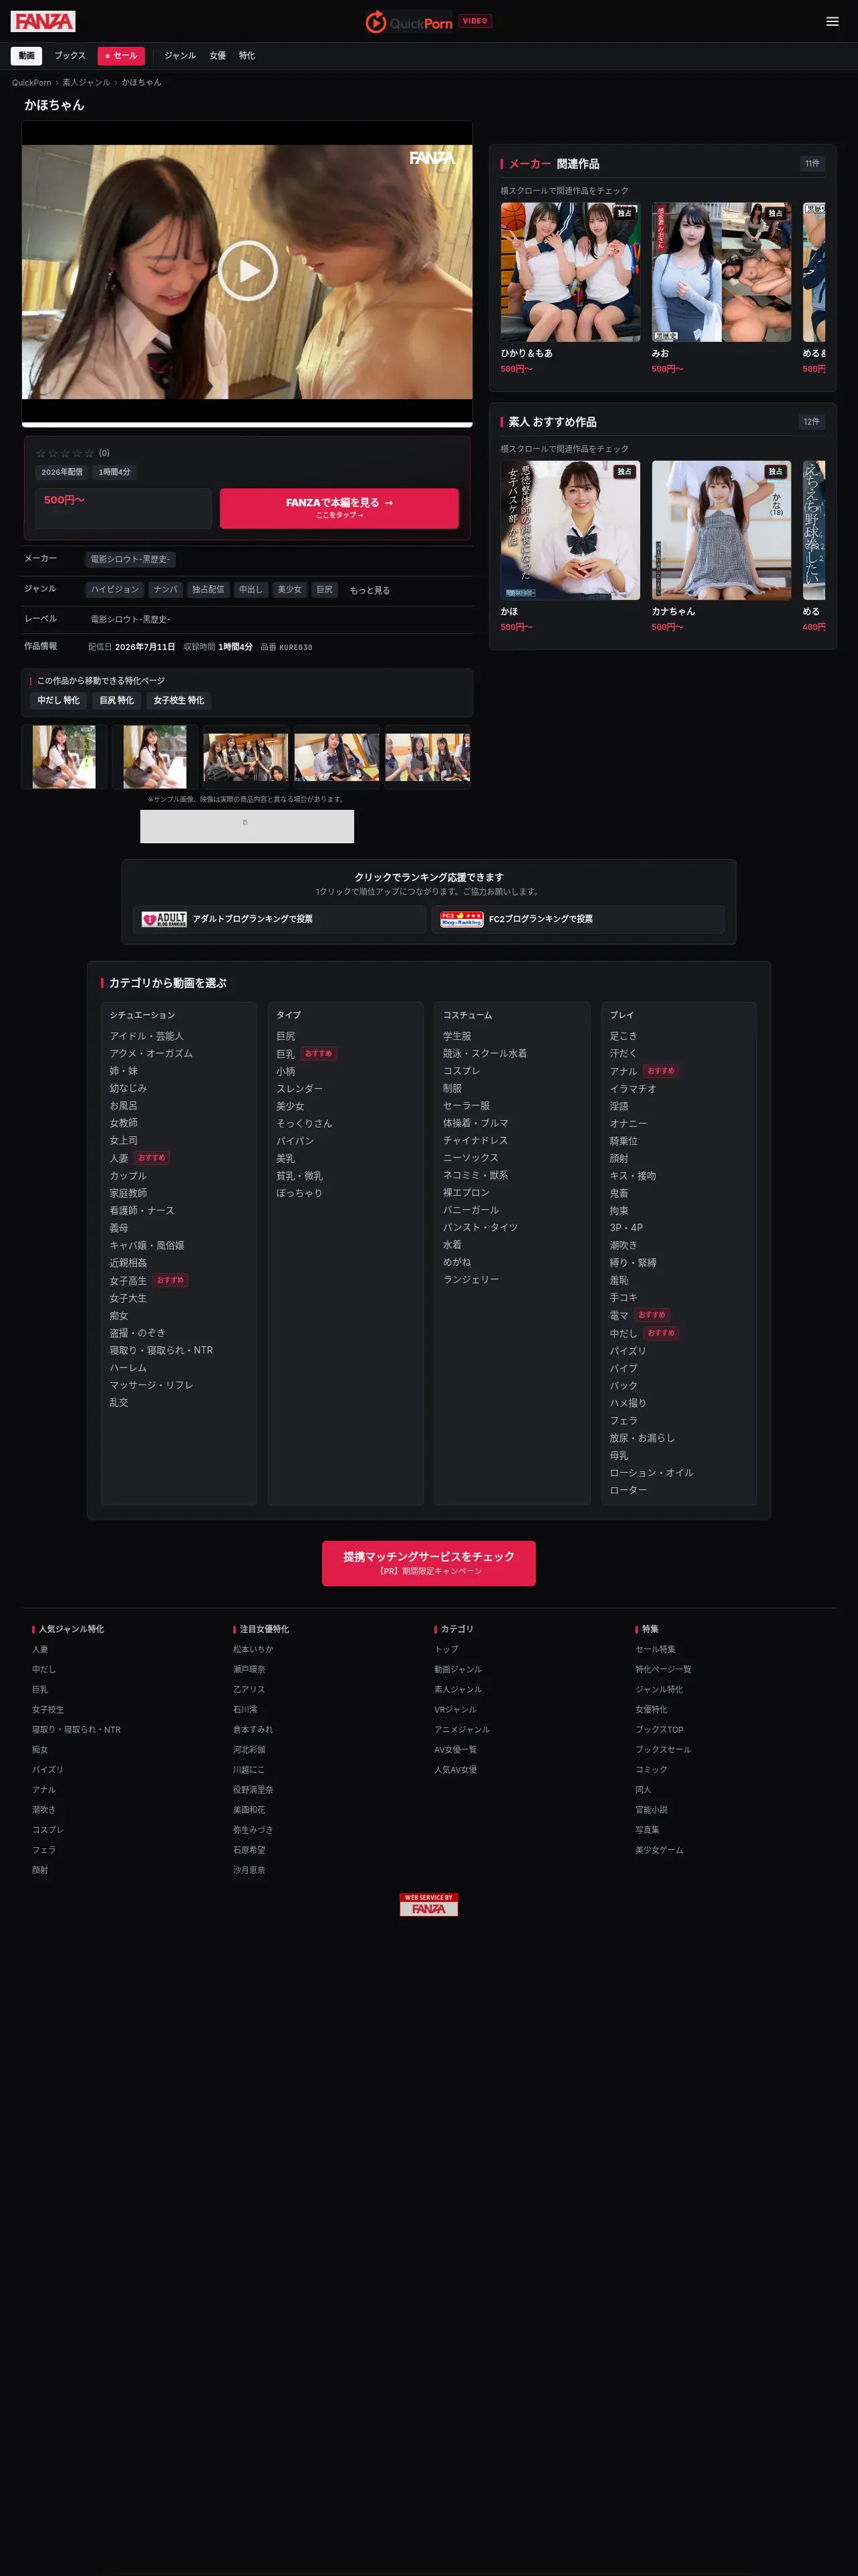Switch to the ブックス tab
Viewport: 858px width, 2576px height.
(x=70, y=56)
